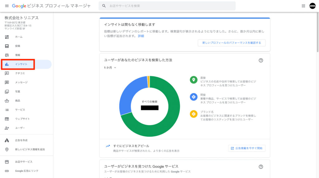Click the メッセージ chat icon
Viewport: 319px width, 178px height.
tap(7, 82)
